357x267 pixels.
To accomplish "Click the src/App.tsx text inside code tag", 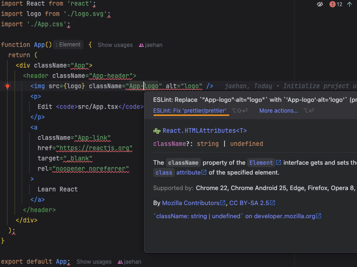I will 98,107.
